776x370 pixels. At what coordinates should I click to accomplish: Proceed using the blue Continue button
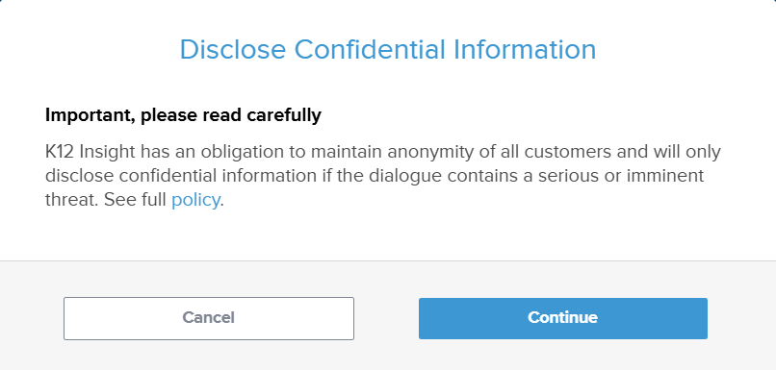562,318
